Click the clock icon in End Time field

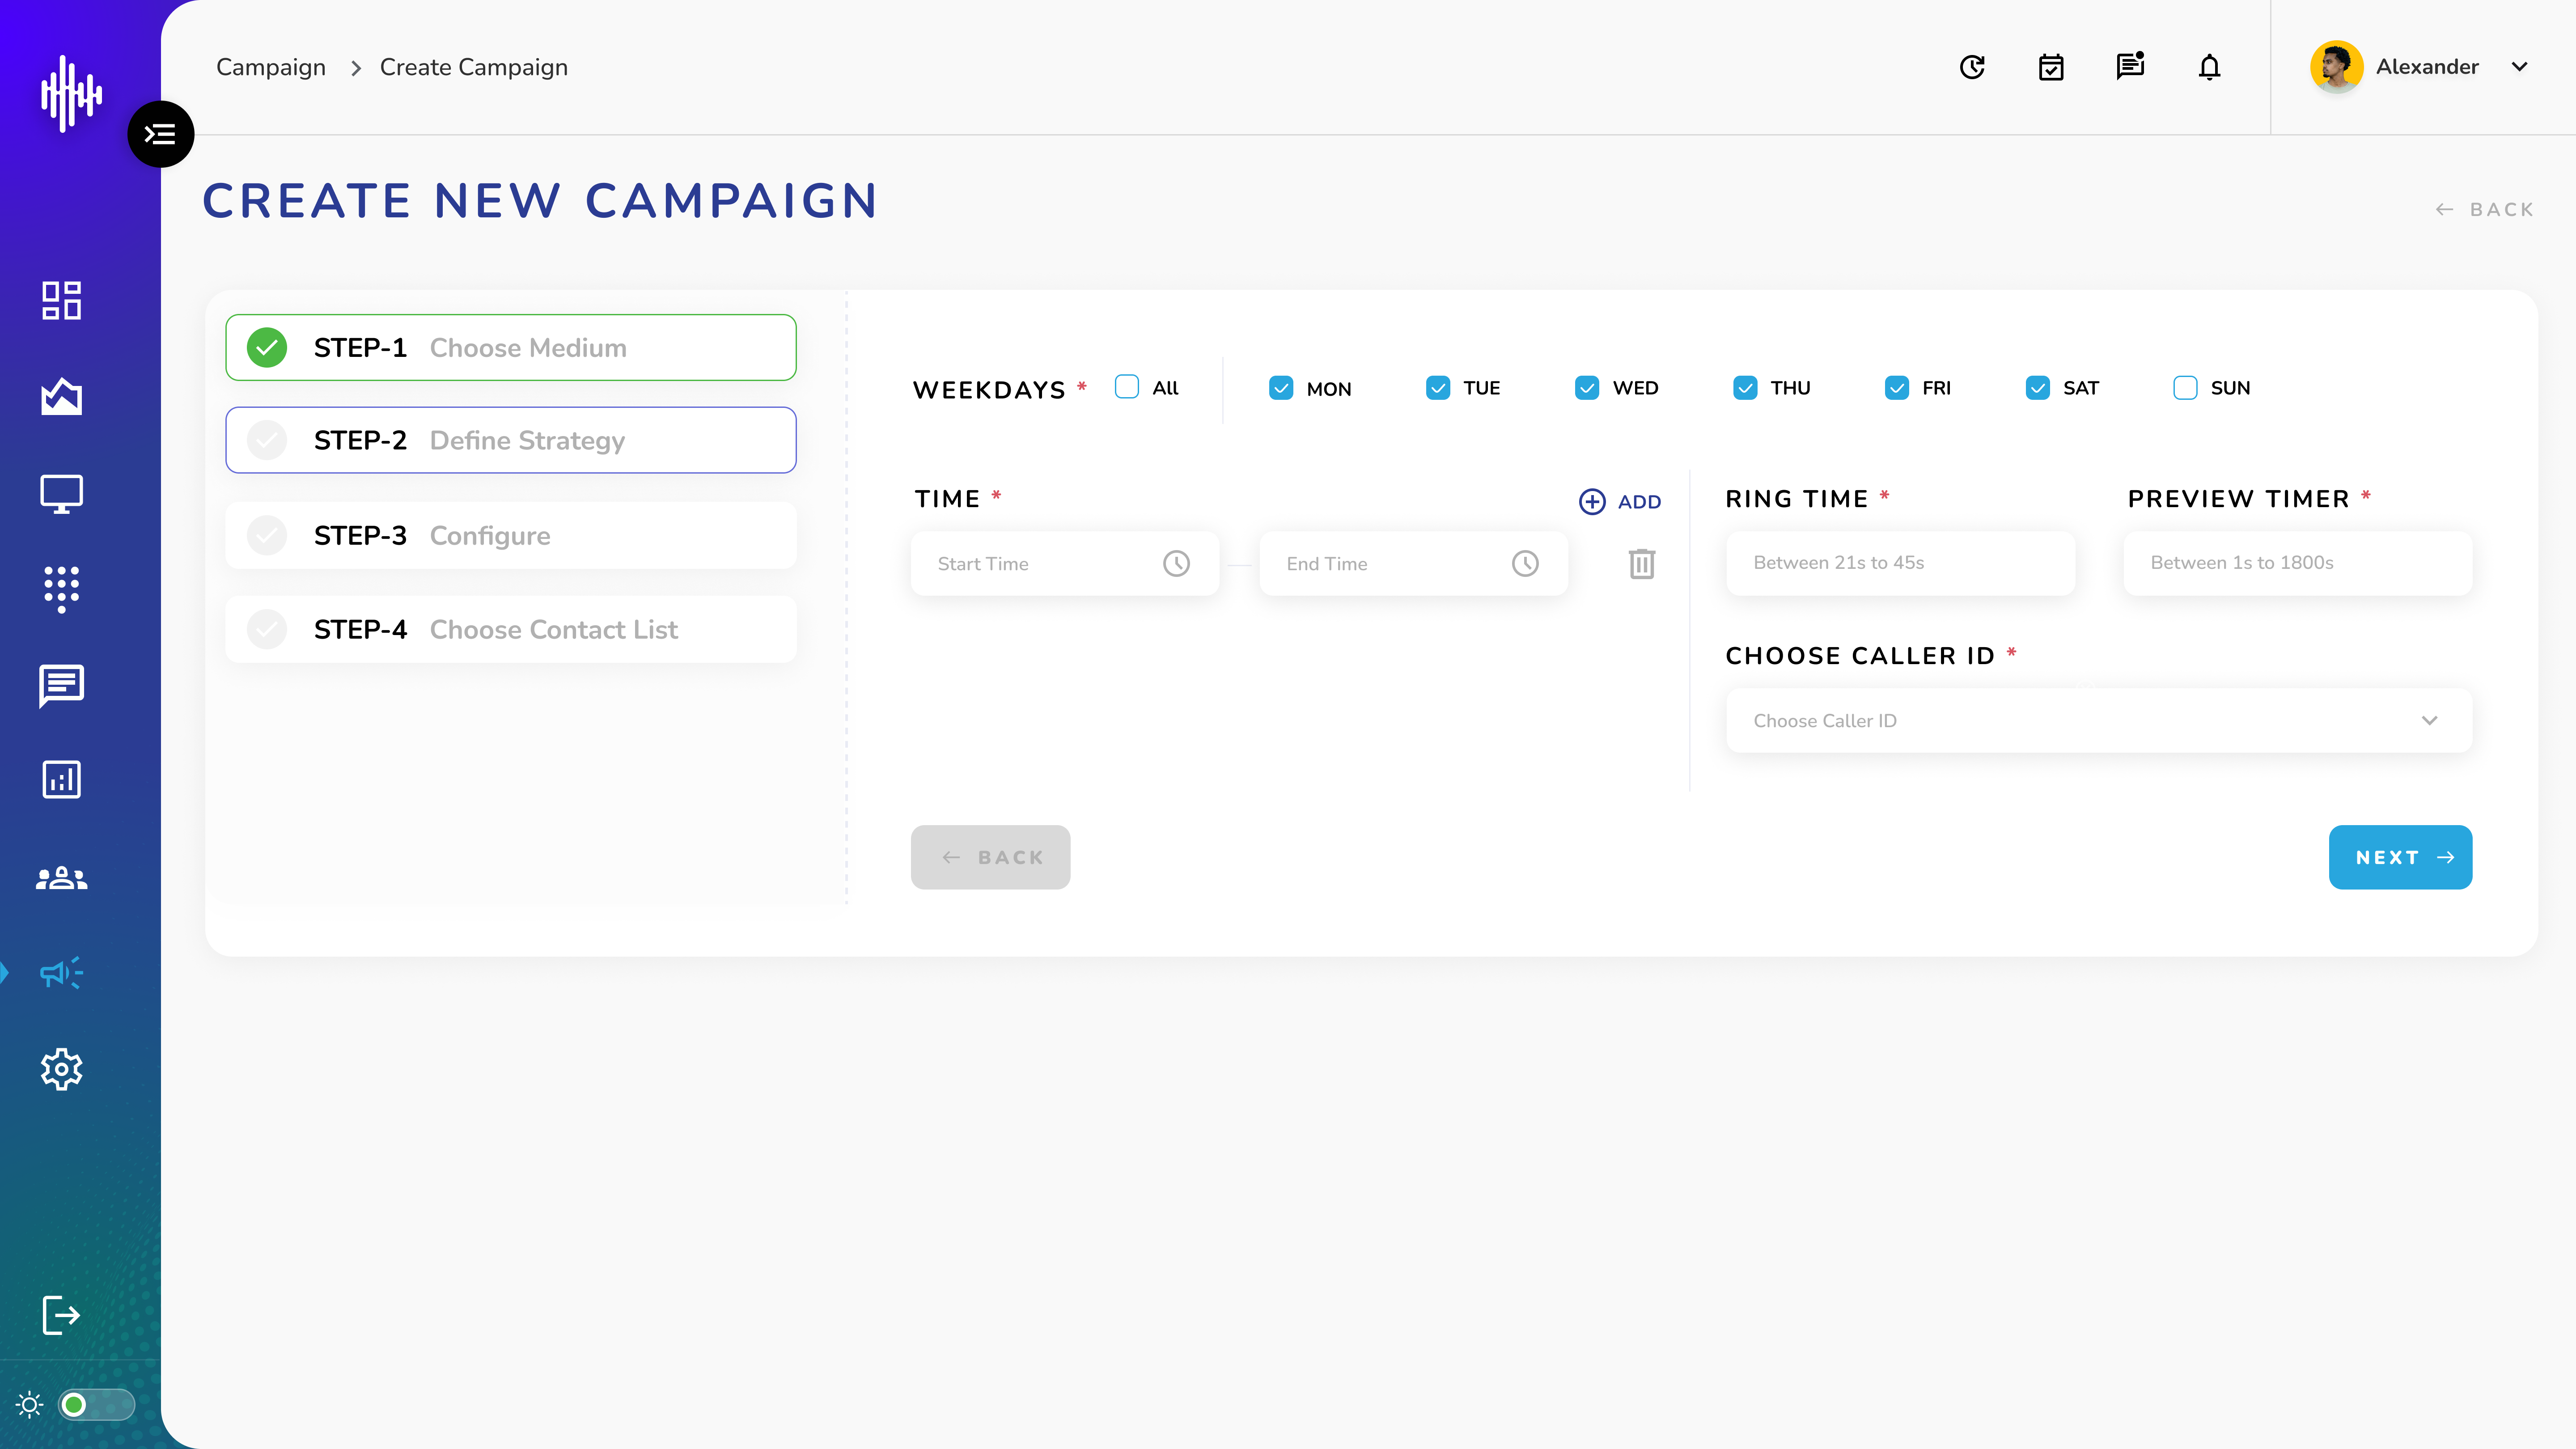tap(1525, 564)
